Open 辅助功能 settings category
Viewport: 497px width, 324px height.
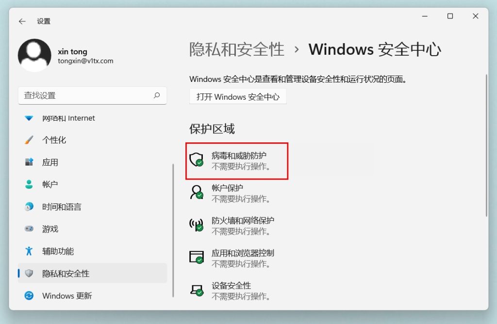pos(92,251)
